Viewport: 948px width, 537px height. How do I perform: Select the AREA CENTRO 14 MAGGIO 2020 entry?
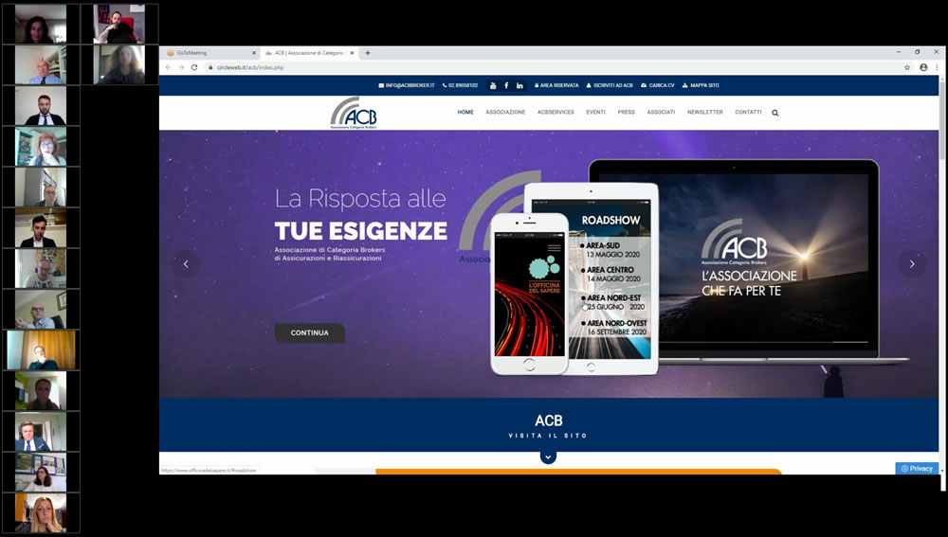tap(611, 275)
